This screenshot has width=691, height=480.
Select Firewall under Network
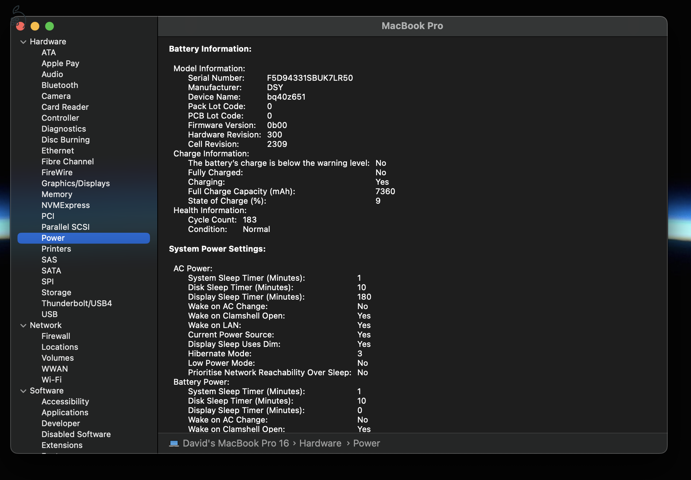(x=56, y=336)
